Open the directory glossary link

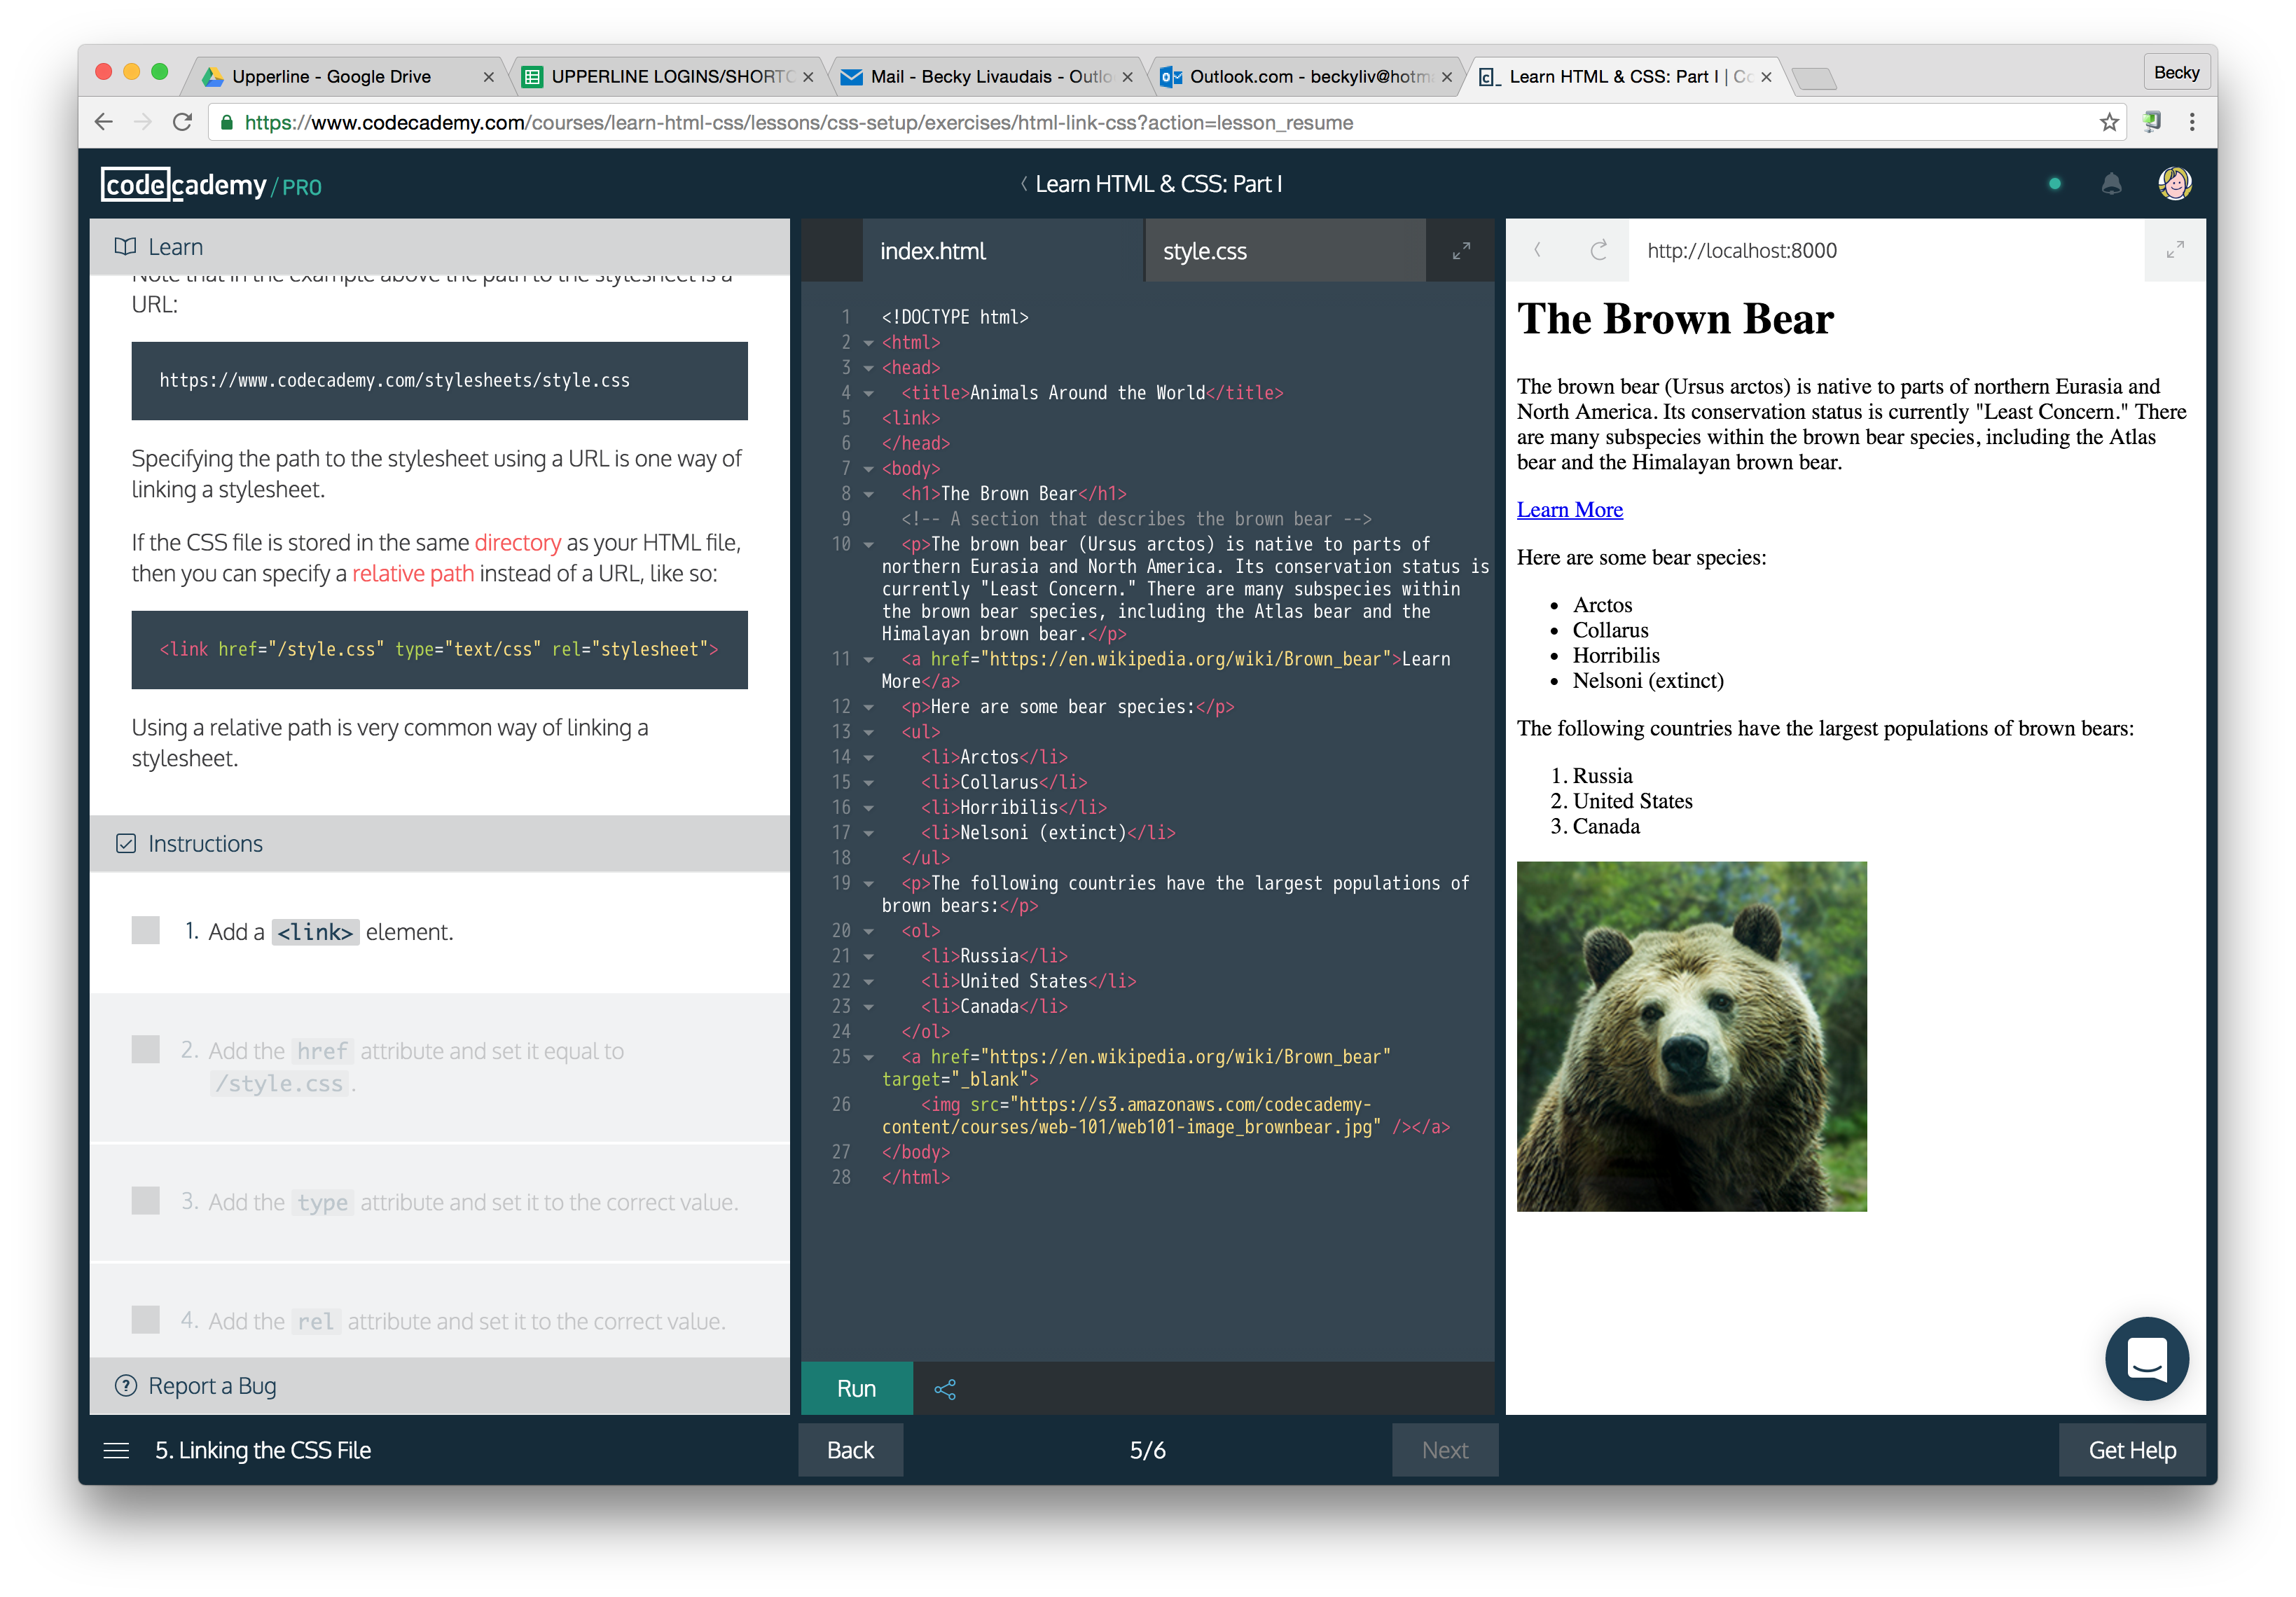(517, 542)
